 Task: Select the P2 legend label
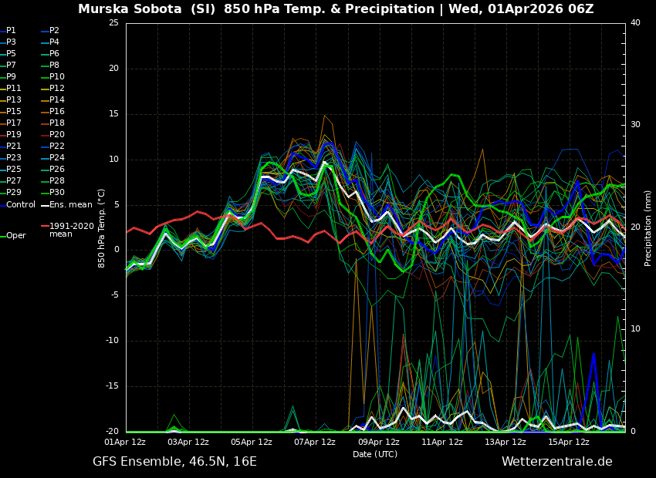(x=54, y=31)
